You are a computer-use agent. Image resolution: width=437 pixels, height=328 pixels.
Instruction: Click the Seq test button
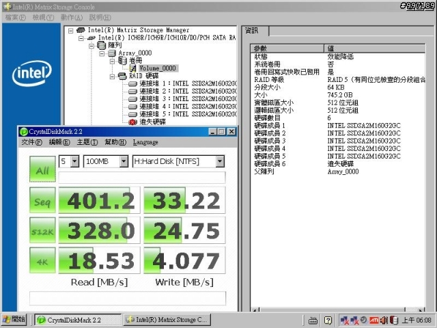[x=42, y=200]
